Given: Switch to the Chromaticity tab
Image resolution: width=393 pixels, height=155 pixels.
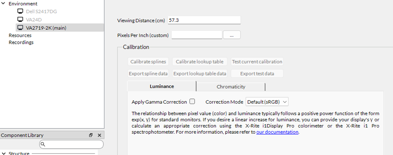Looking at the screenshot, I should [231, 87].
